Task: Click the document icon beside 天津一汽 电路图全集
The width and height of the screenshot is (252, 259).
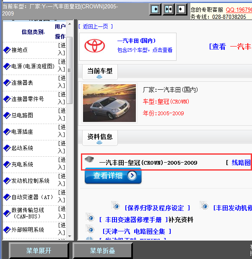Action: (90, 229)
